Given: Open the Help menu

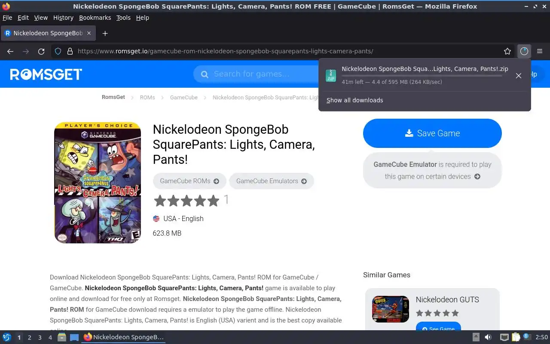Looking at the screenshot, I should pos(142,18).
